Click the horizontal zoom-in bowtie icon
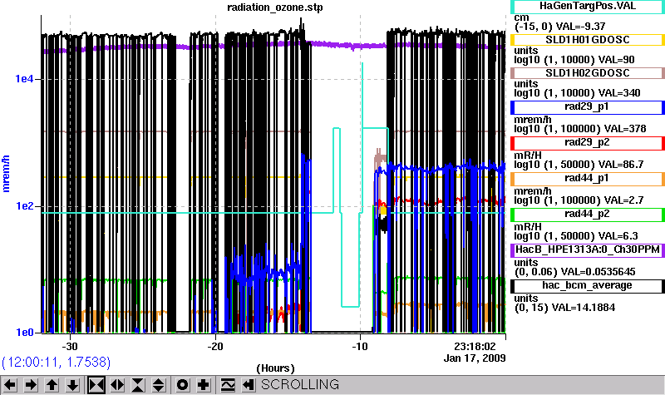The image size is (665, 395). 96,385
